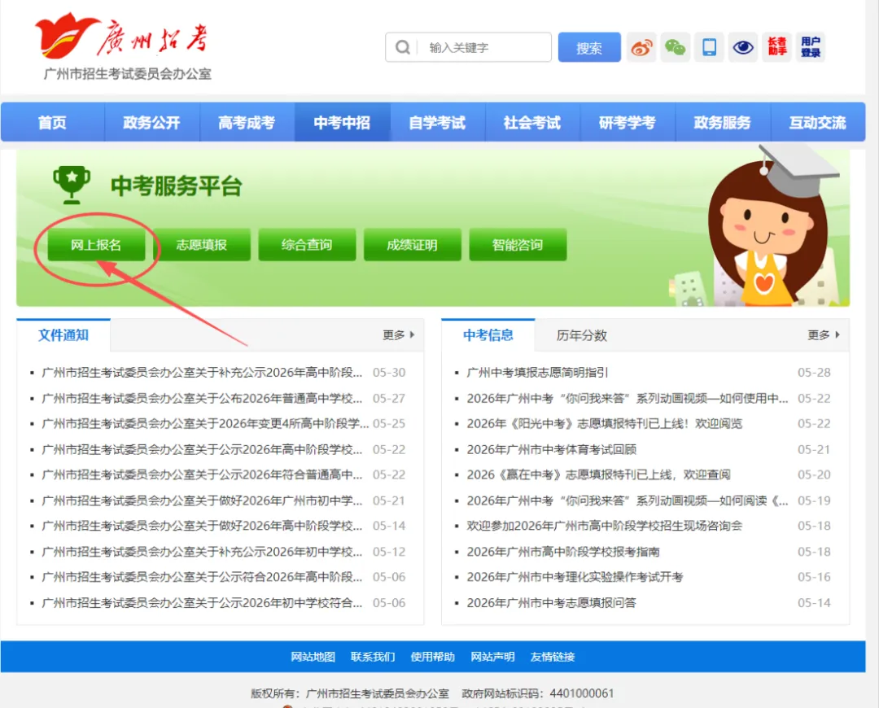Open 2026《赢在中考》志愿填报特刊 article
Image resolution: width=879 pixels, height=708 pixels.
(599, 474)
